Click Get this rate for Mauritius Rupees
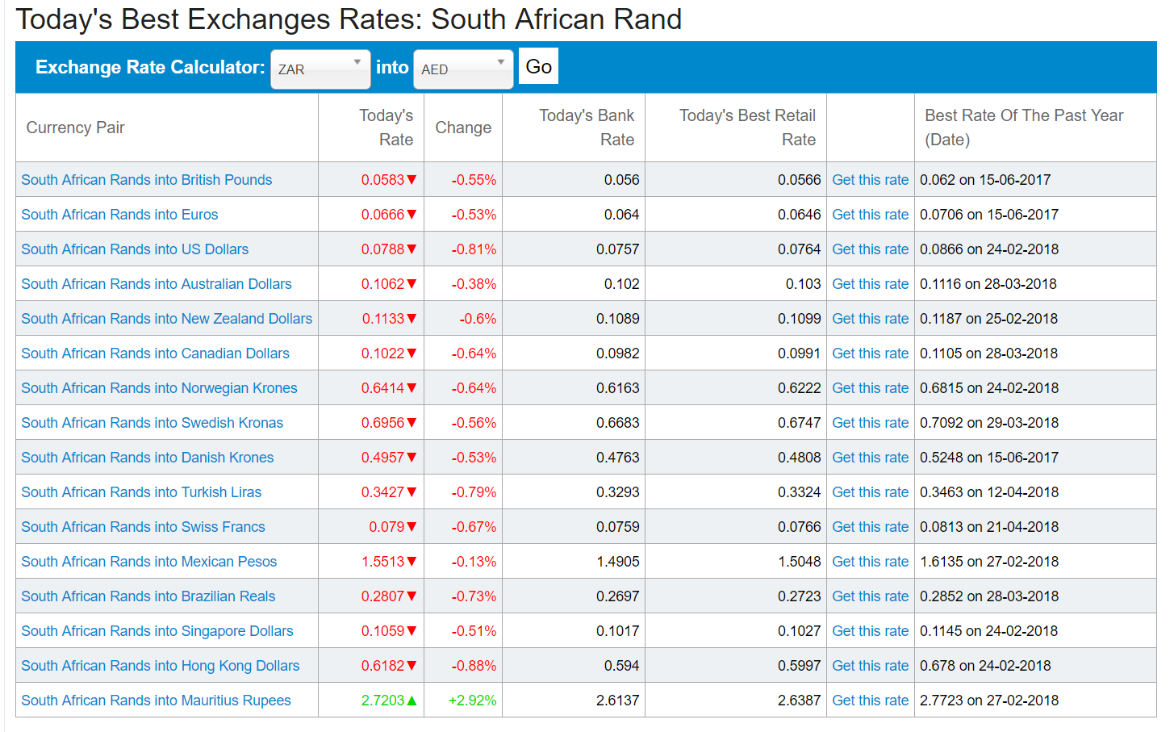Viewport: 1174px width, 732px height. [x=870, y=701]
